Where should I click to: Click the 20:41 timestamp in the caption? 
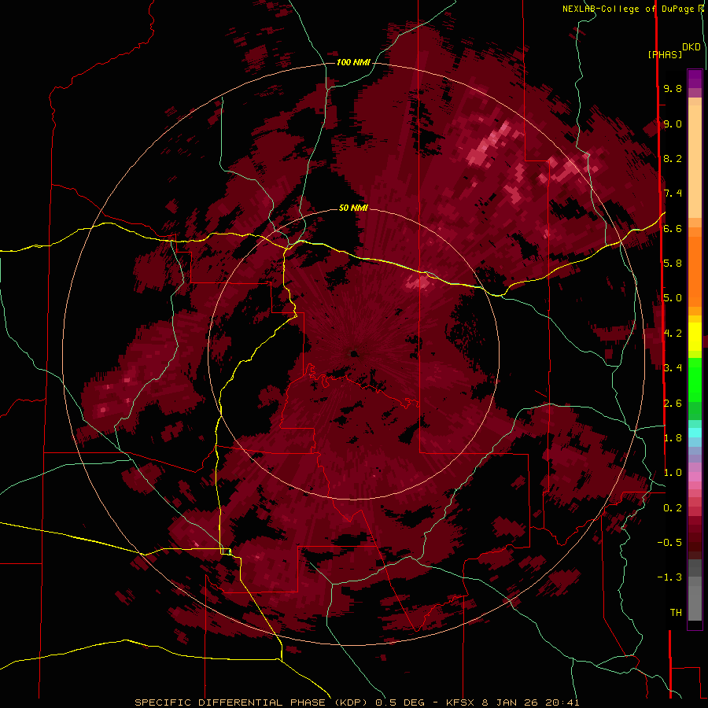tap(562, 702)
